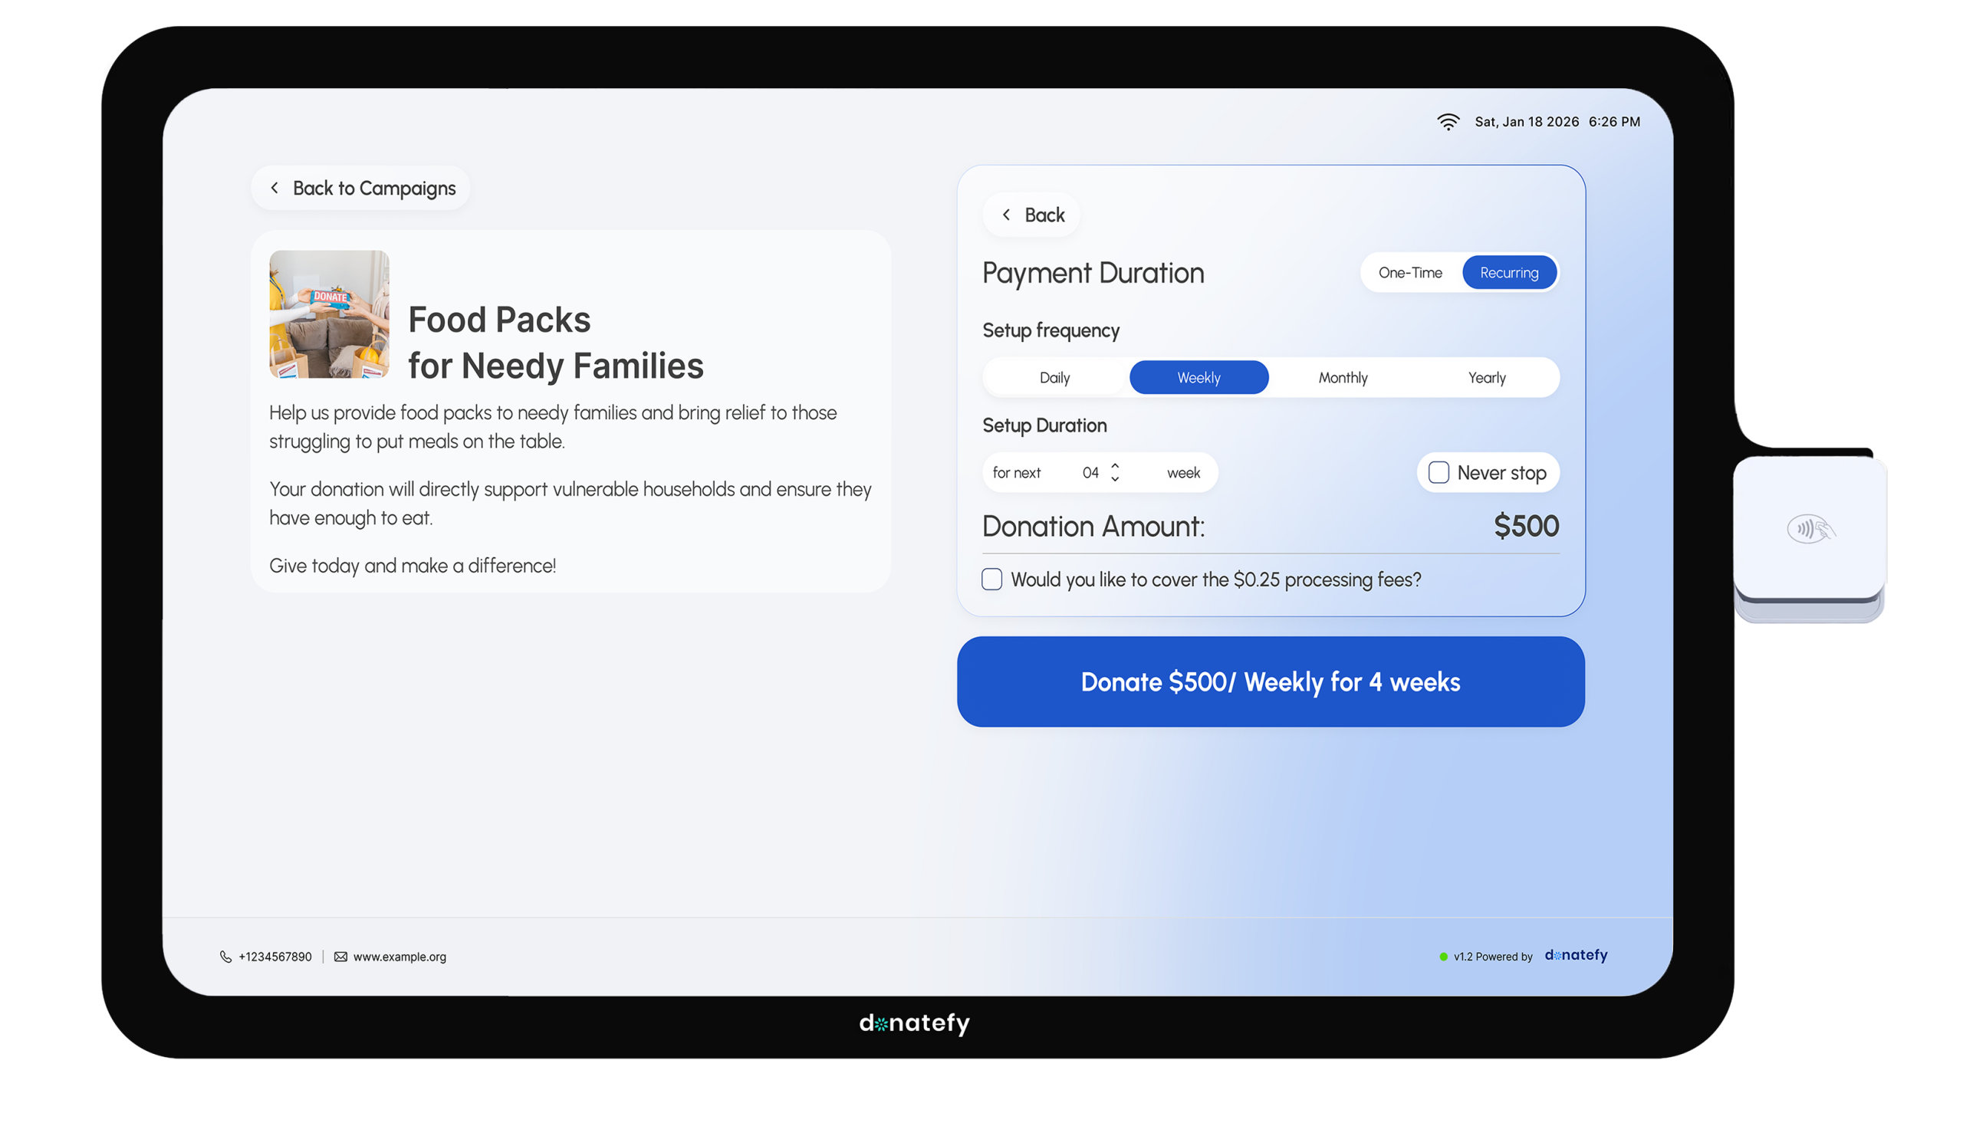The width and height of the screenshot is (1963, 1123).
Task: Select Yearly frequency tab
Action: [1486, 377]
